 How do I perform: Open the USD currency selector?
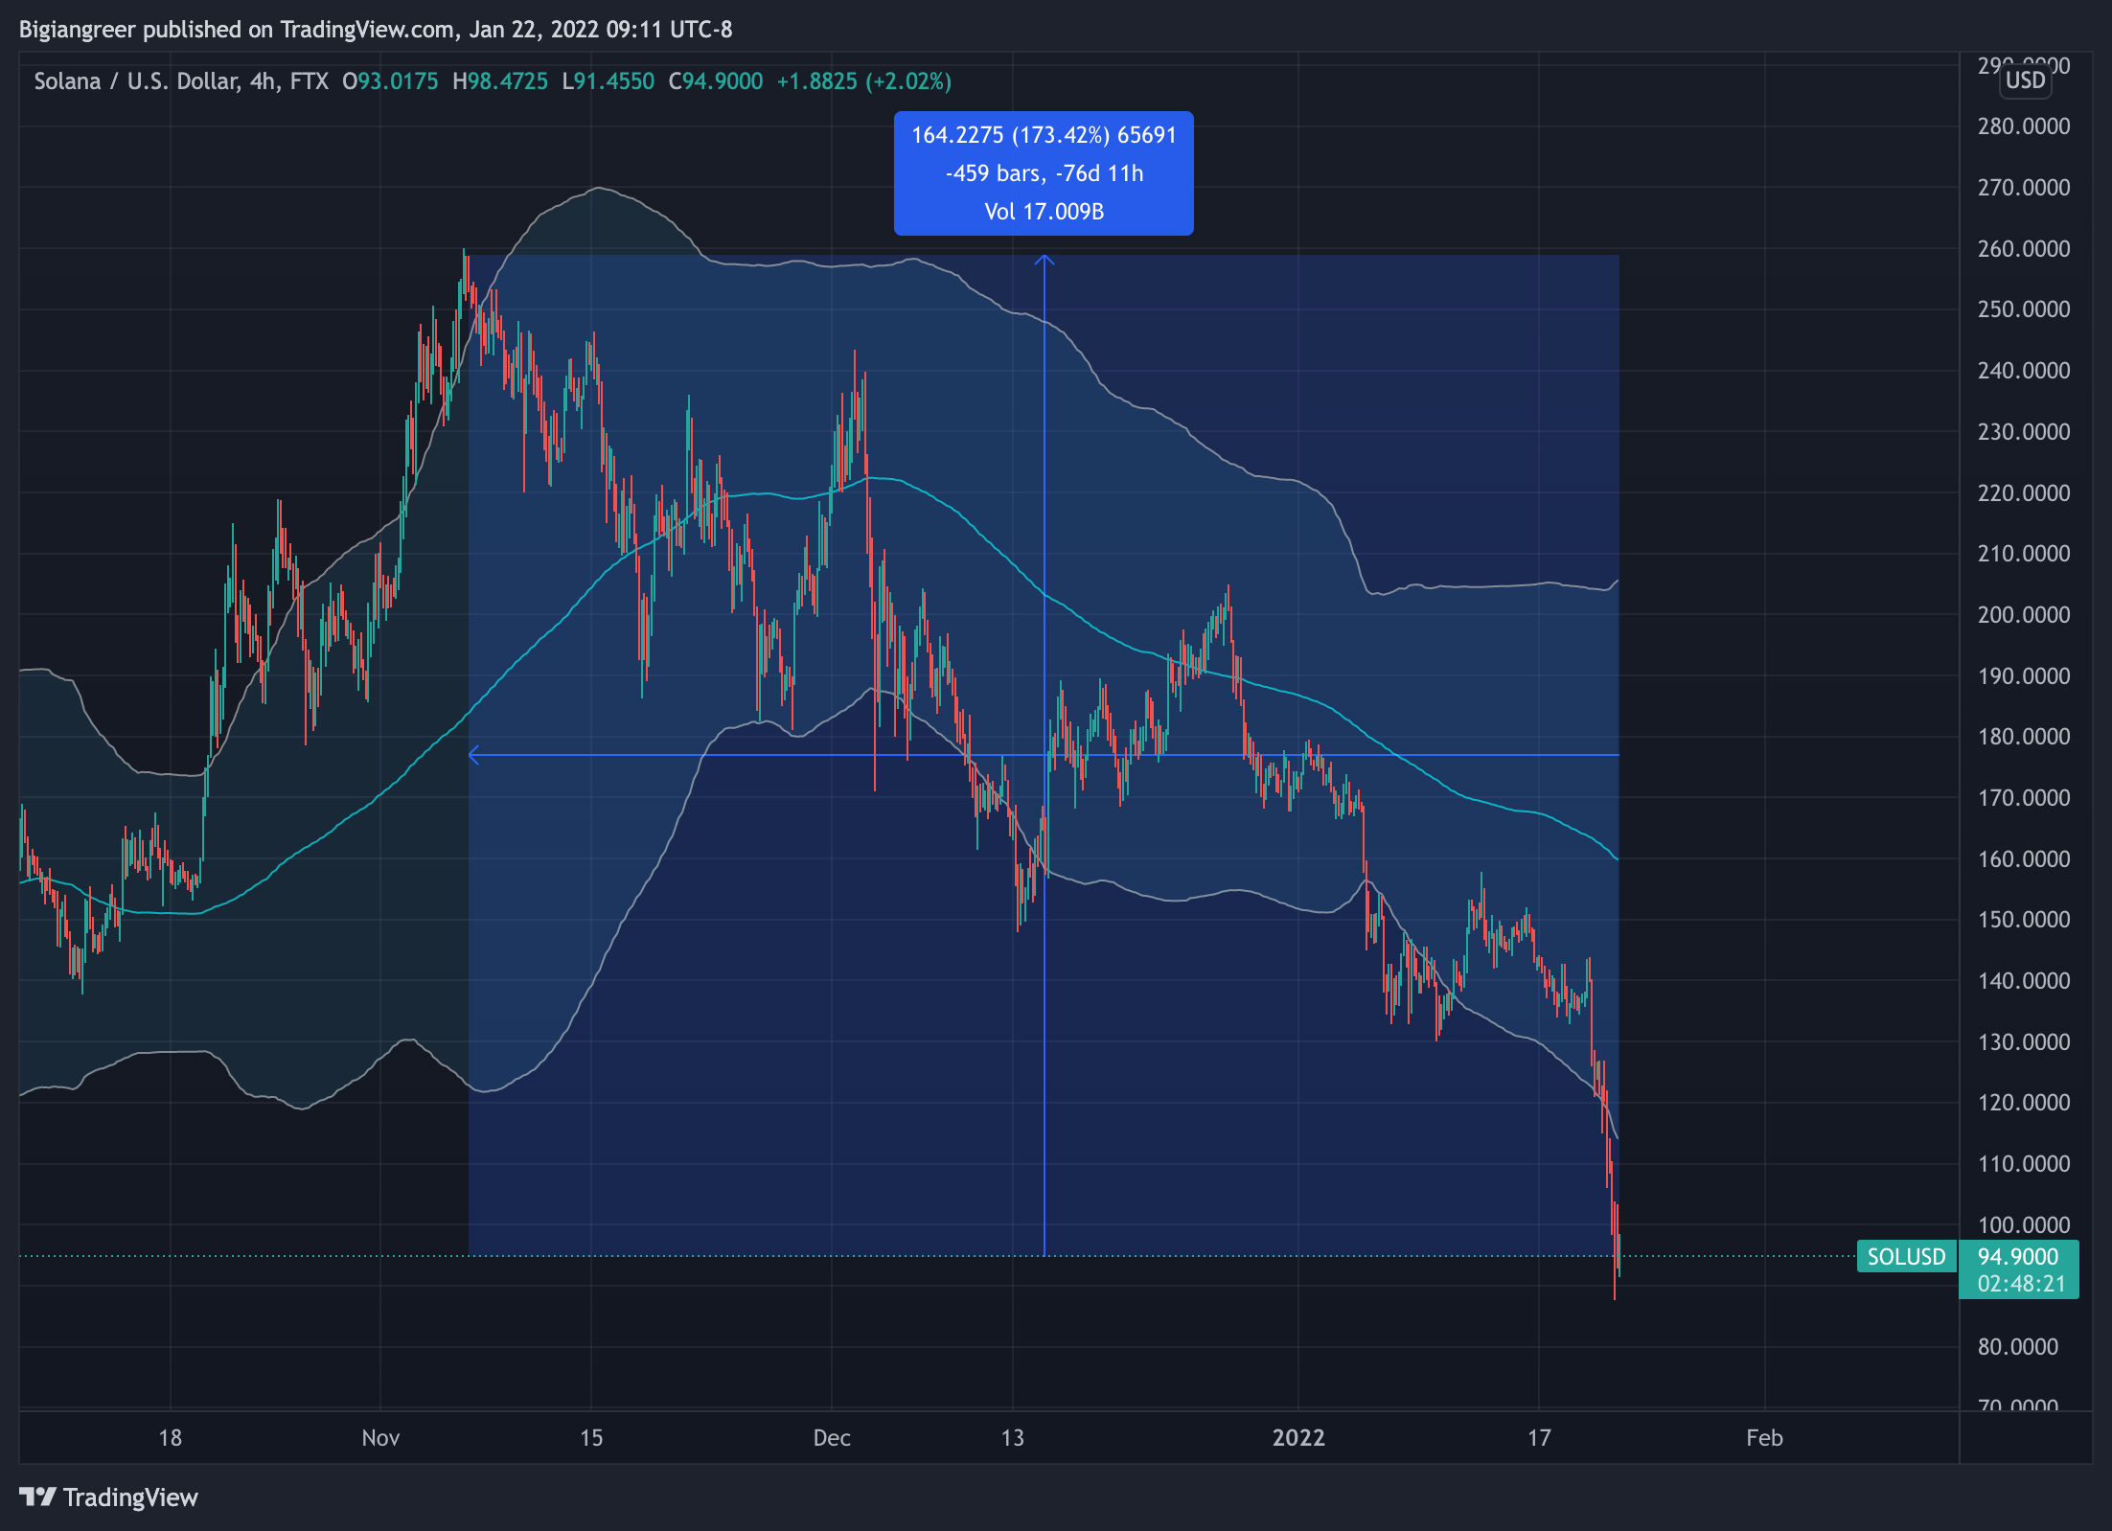pos(2025,80)
